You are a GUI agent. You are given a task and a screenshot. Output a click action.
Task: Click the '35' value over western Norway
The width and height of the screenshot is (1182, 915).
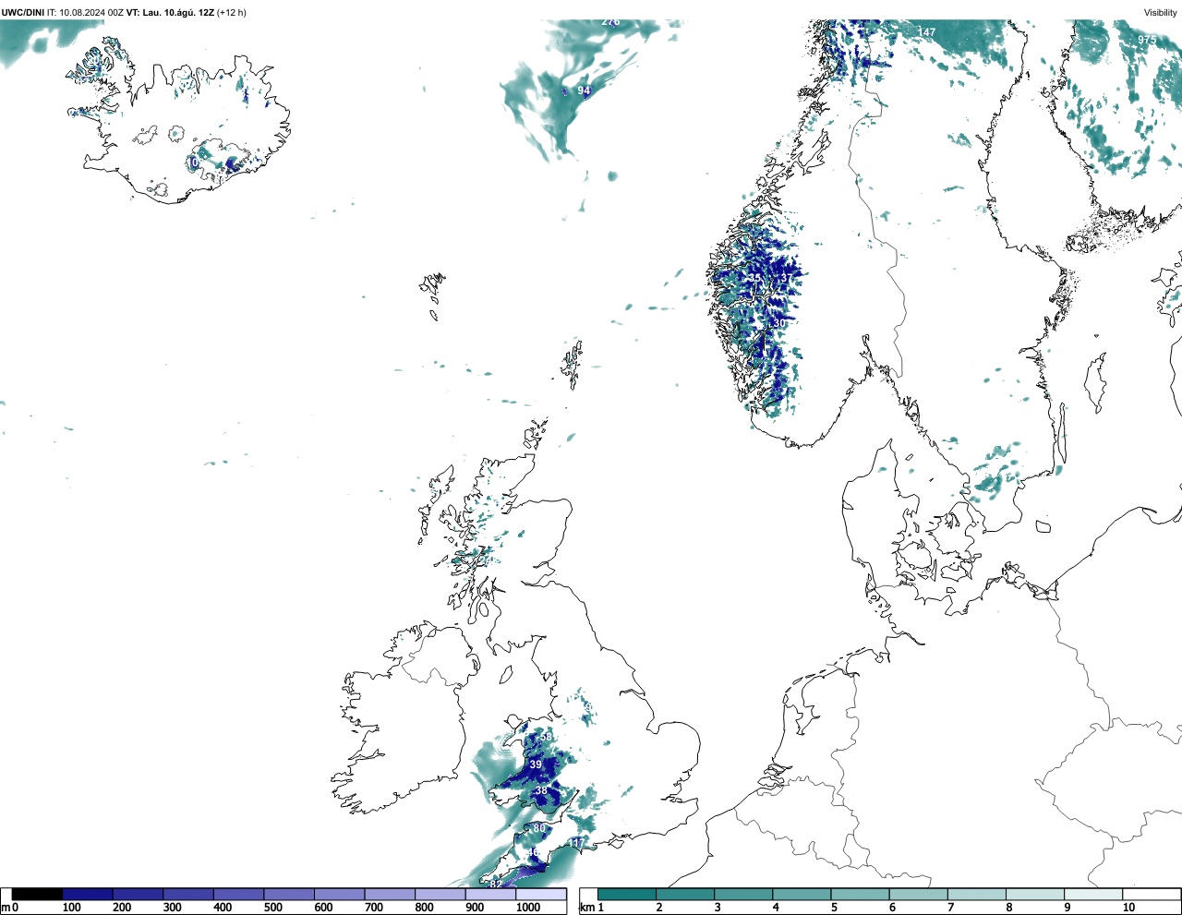pyautogui.click(x=755, y=278)
